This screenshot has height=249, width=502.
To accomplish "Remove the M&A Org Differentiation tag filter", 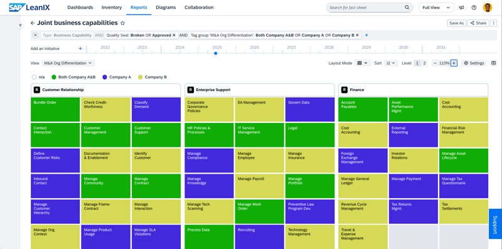I will tap(357, 35).
